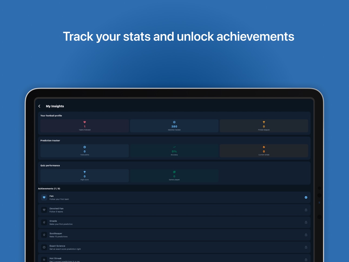Click the Oracle achievement icon

tap(44, 222)
